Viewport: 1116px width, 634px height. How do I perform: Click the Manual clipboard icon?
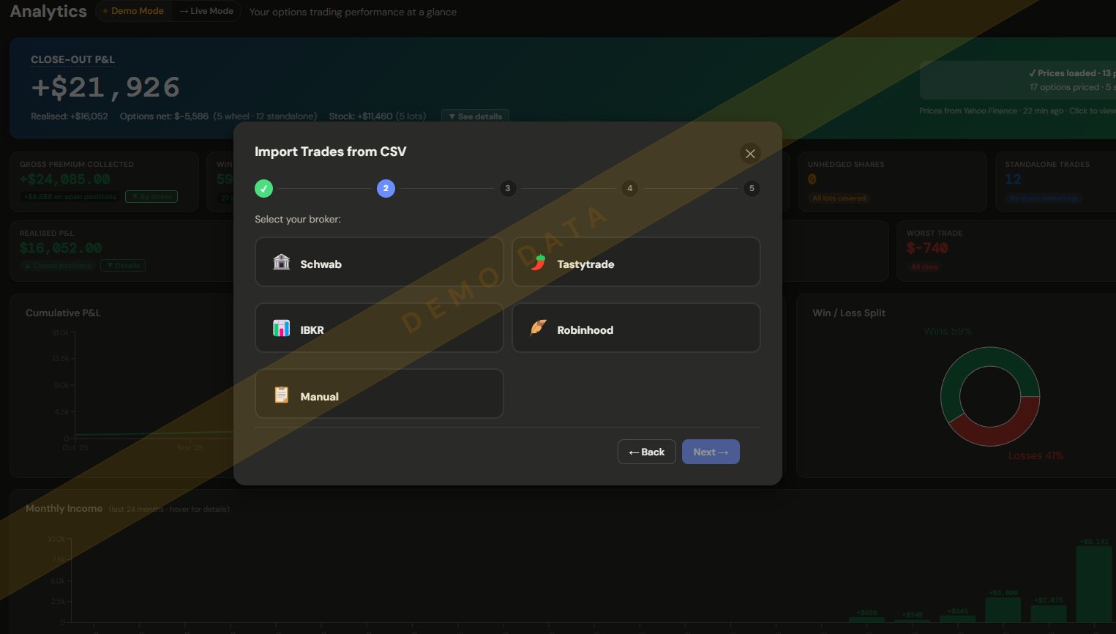[281, 395]
